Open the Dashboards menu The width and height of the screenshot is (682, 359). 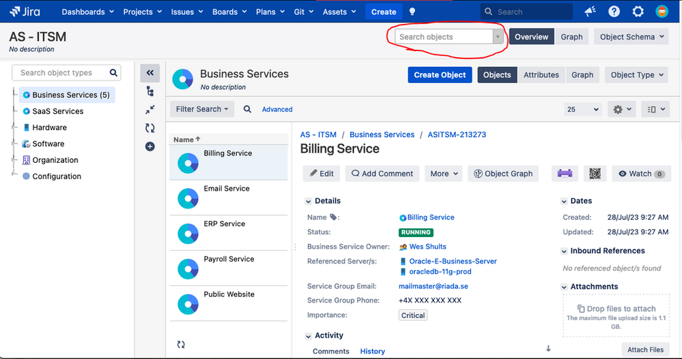(x=87, y=12)
